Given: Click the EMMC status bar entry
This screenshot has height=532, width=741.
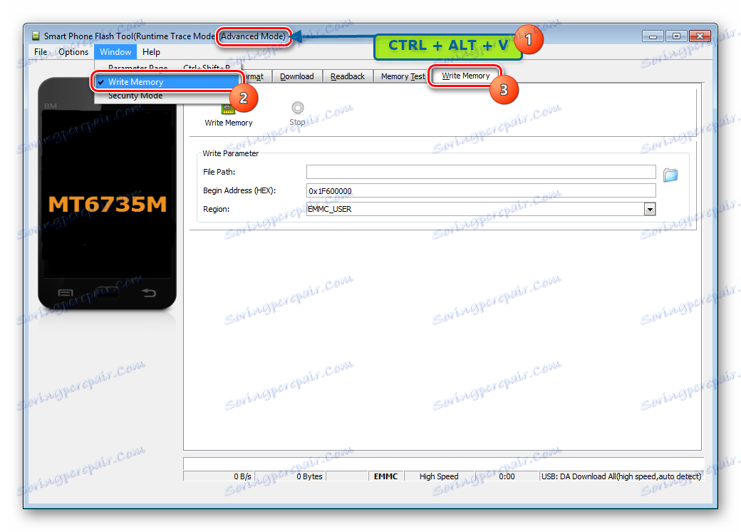Looking at the screenshot, I should click(x=385, y=476).
